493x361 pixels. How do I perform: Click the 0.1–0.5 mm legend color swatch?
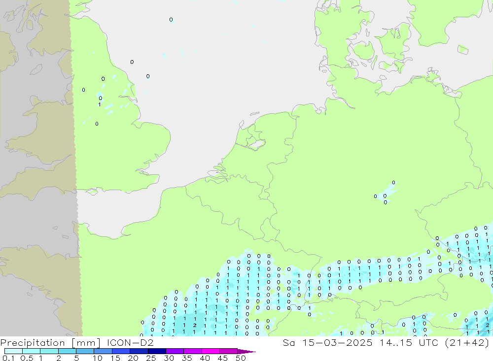coord(13,351)
